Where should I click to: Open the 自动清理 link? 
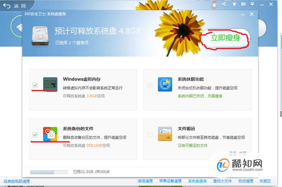[x=246, y=181]
